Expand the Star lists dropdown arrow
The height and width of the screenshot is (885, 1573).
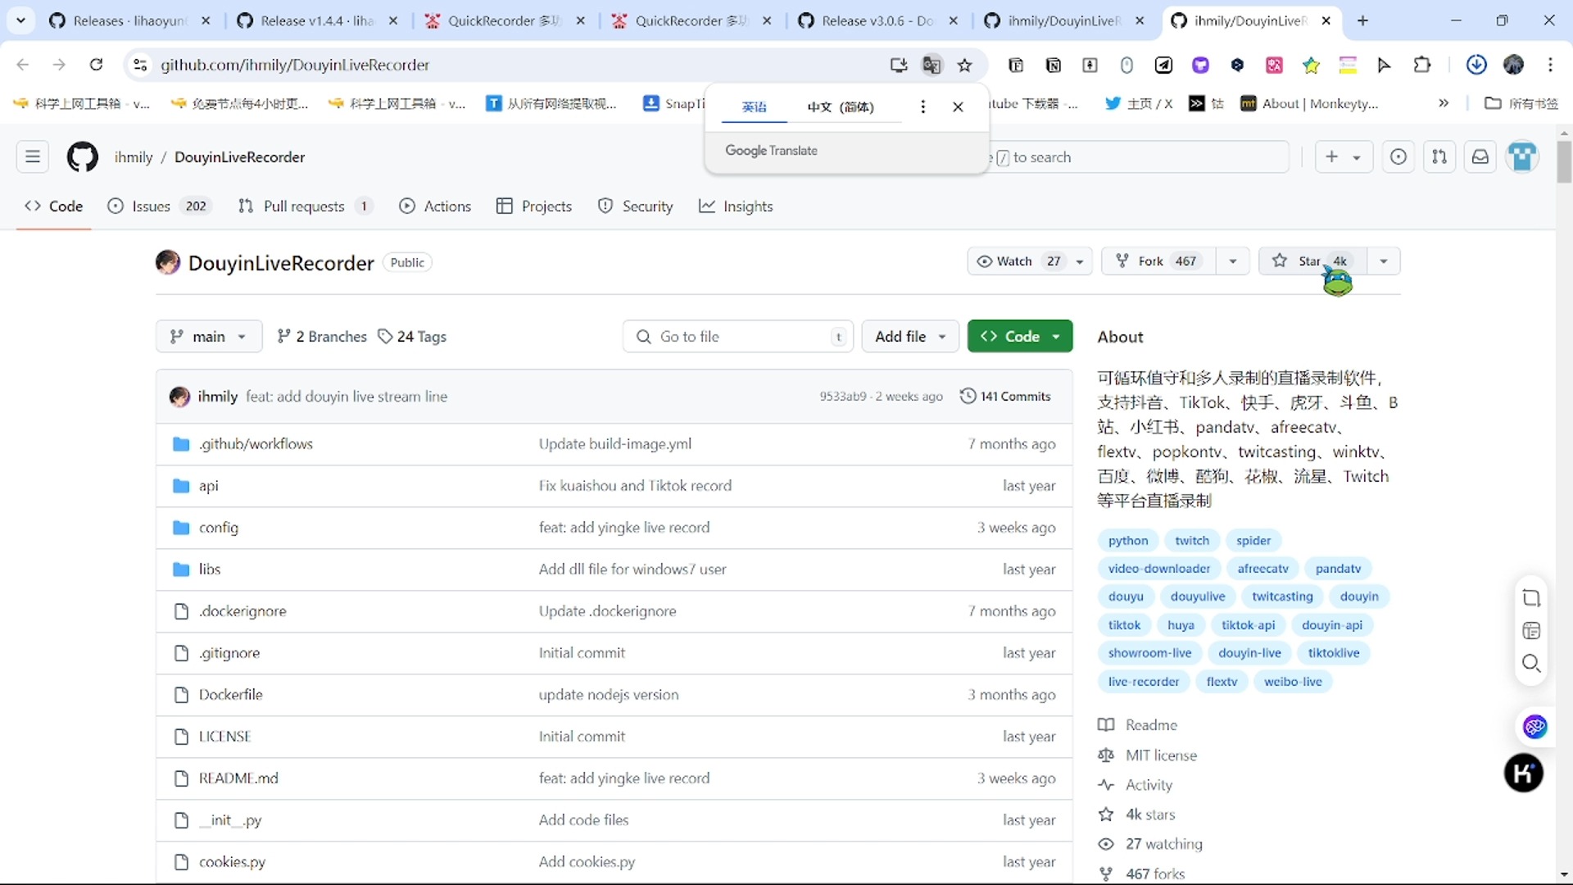click(1384, 261)
